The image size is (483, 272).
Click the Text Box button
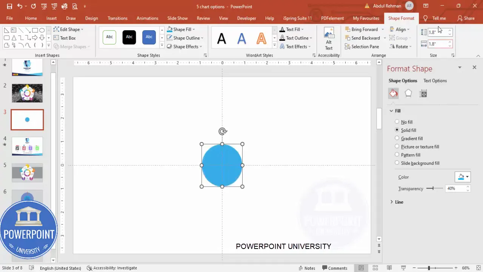tap(65, 38)
